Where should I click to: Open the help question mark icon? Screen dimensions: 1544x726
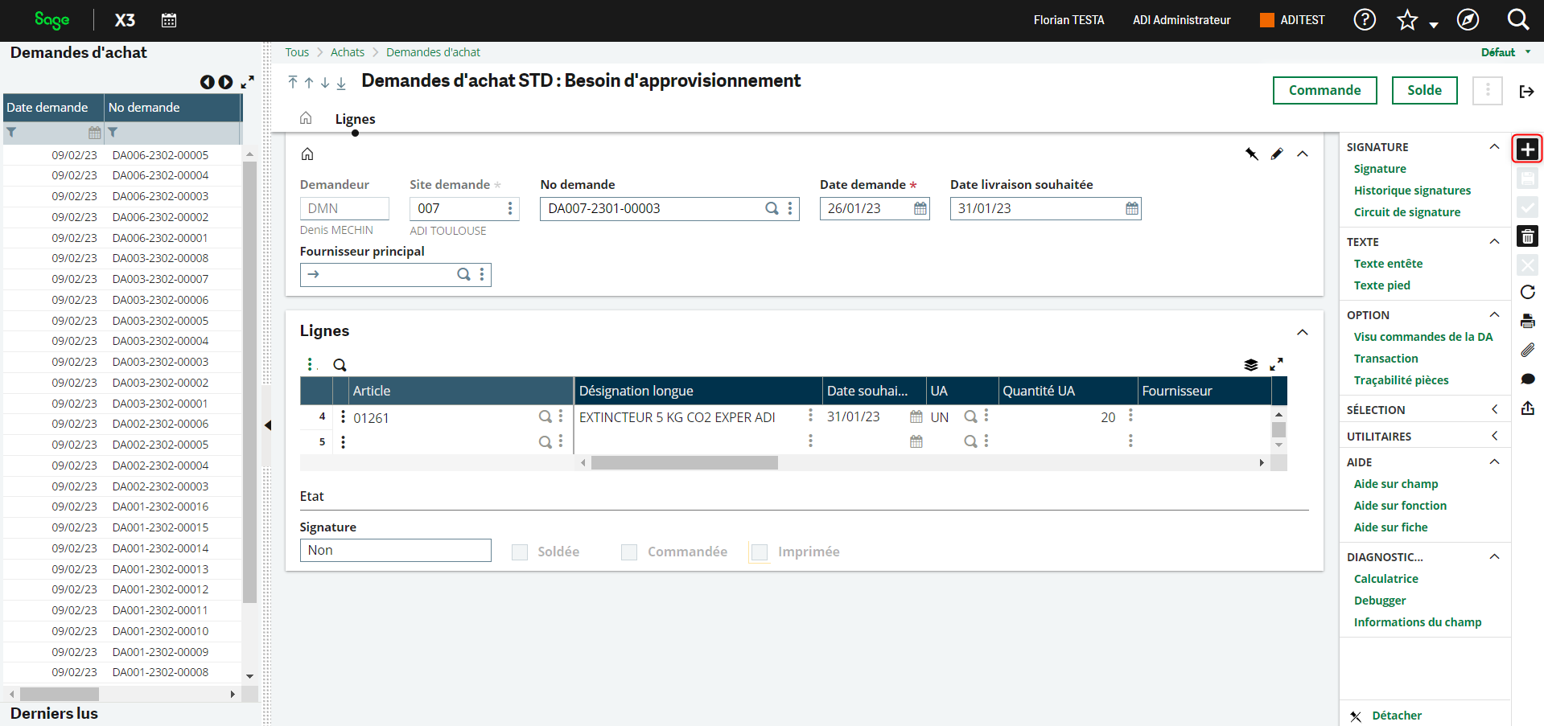tap(1365, 20)
